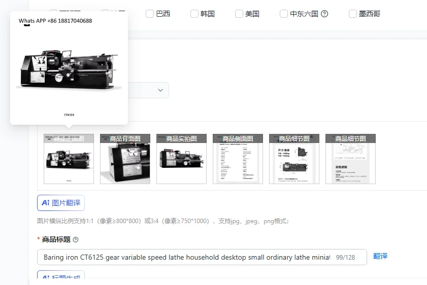Viewport: 427px width, 285px height.
Task: Select the last 商品细节图 thumbnail with 采购须知
Action: [x=351, y=159]
